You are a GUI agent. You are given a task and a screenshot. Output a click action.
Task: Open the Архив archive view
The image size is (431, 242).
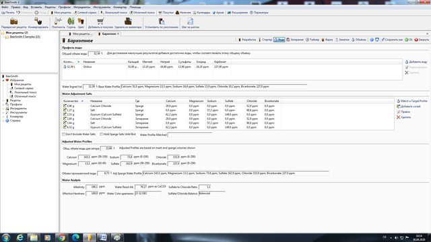click(x=218, y=13)
